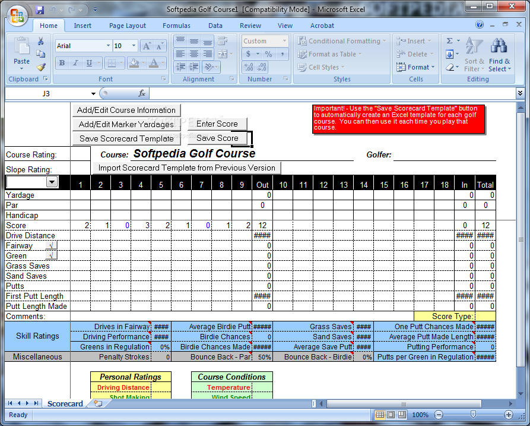Click the Align Text Right icon
530x426 pixels.
pos(207,53)
